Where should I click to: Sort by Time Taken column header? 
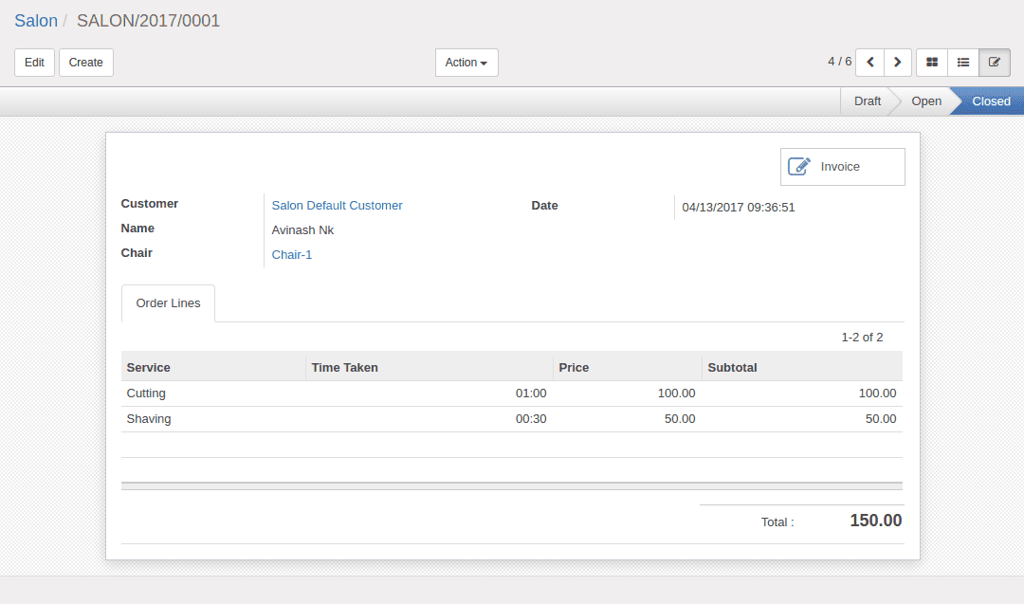pyautogui.click(x=344, y=368)
